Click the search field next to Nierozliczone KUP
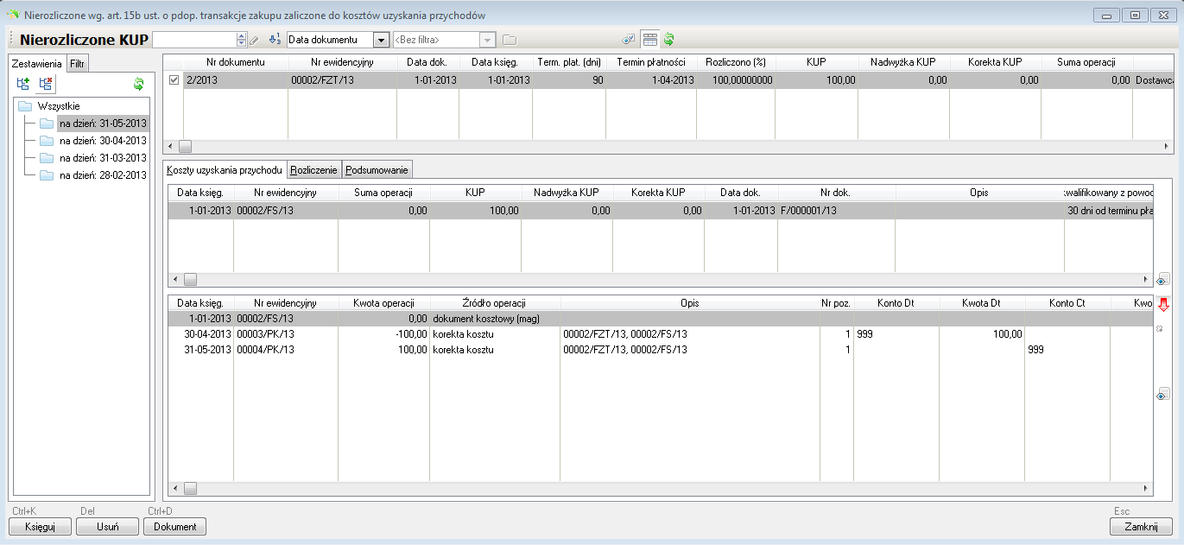The image size is (1184, 545). pyautogui.click(x=193, y=40)
